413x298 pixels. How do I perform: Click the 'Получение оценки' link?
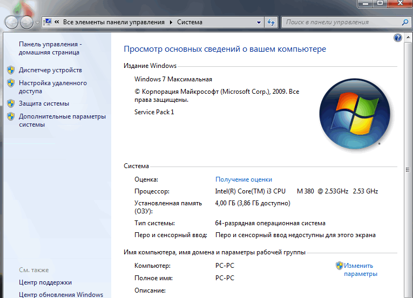[x=243, y=179]
